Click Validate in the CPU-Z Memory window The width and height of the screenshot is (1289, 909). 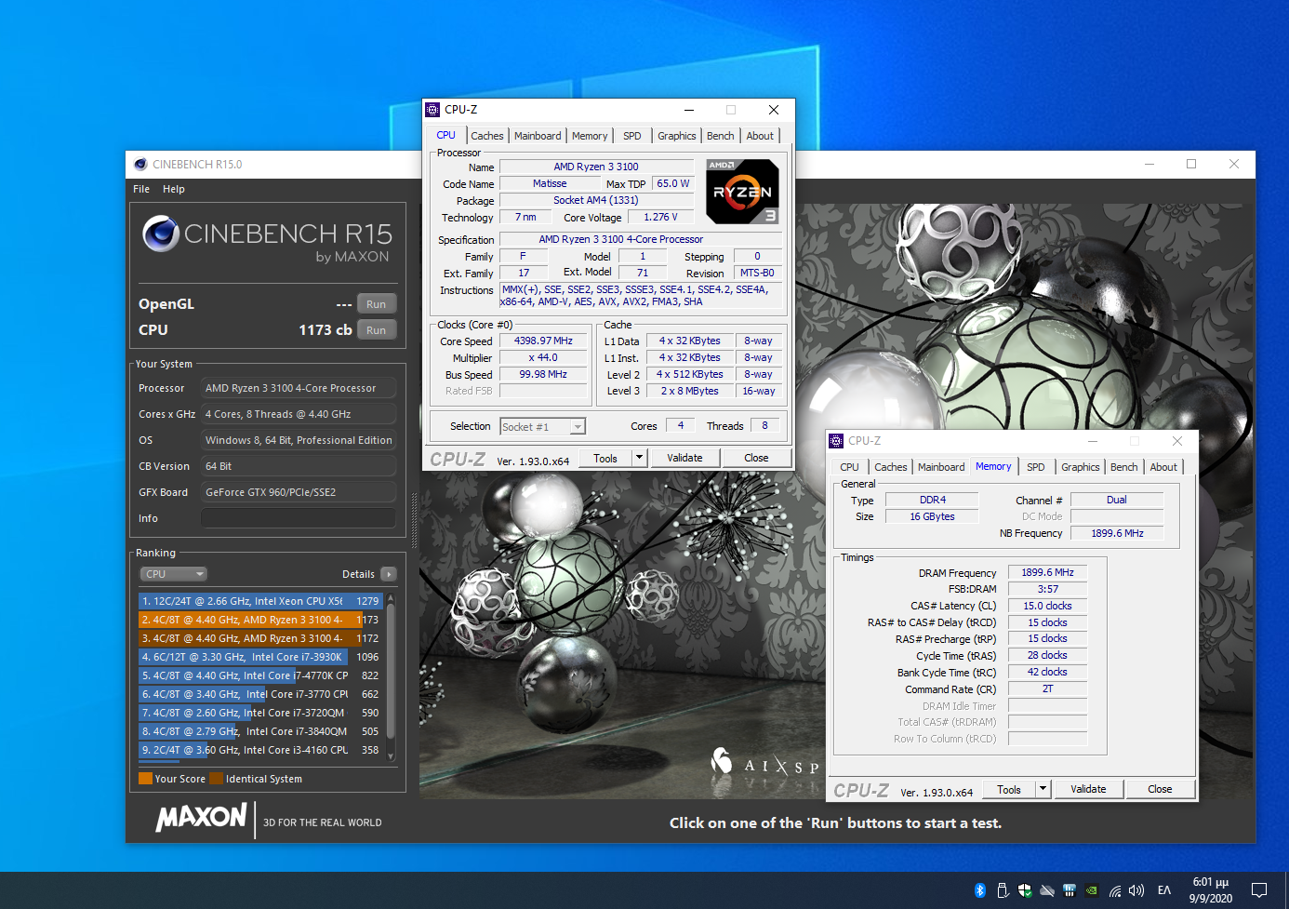(1088, 789)
